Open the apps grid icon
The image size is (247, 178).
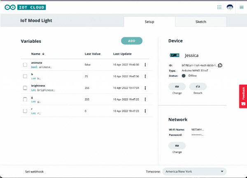click(219, 7)
